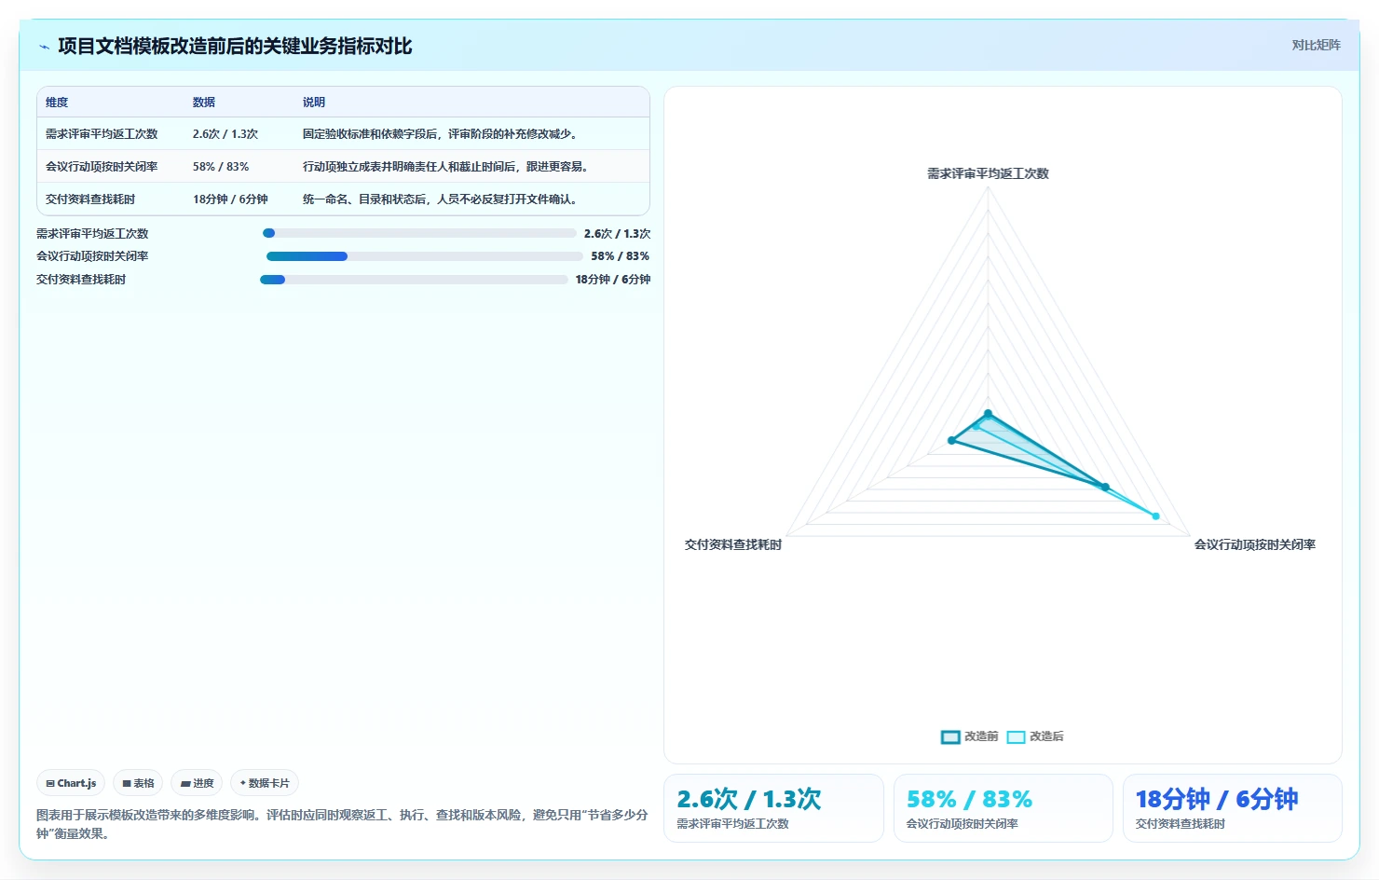The width and height of the screenshot is (1379, 880).
Task: Click the 改造前 data point on 会议行动项 axis
Action: (x=1105, y=487)
